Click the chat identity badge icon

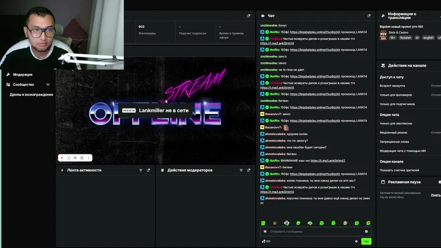click(x=265, y=231)
